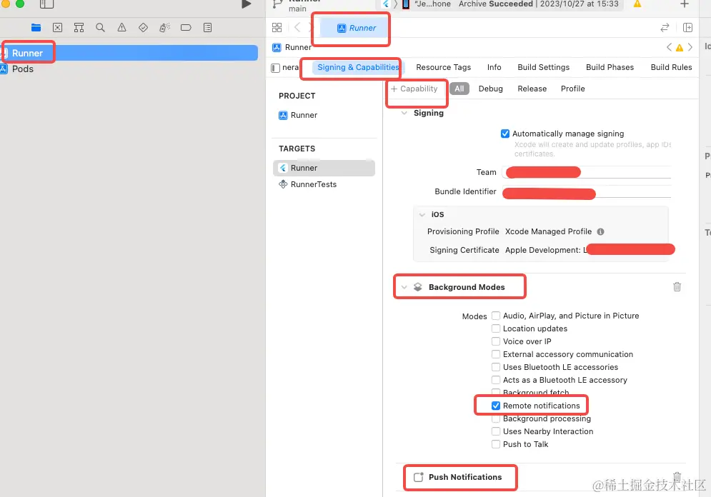Screen dimensions: 711x497
Task: Enable Background processing mode
Action: click(x=496, y=420)
